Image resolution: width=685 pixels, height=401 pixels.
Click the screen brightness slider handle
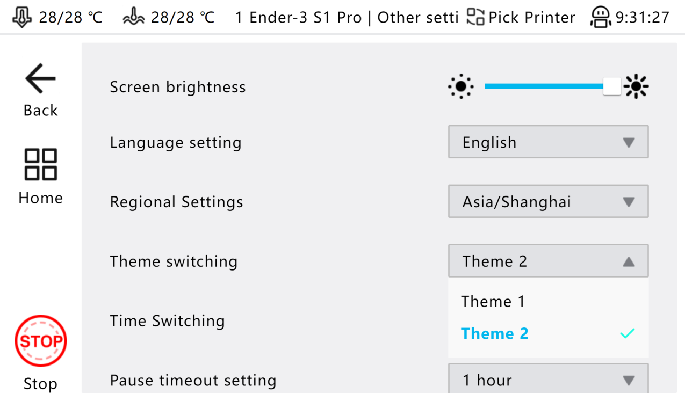pyautogui.click(x=611, y=86)
